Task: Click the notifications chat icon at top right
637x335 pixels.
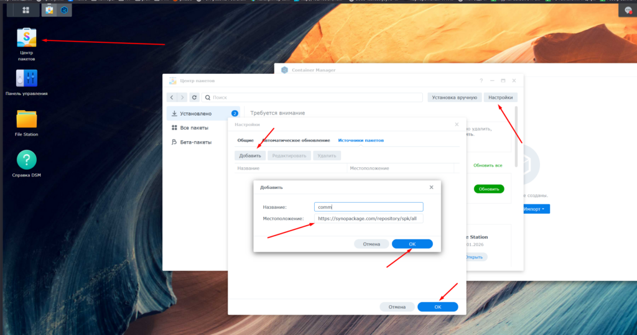Action: tap(628, 10)
